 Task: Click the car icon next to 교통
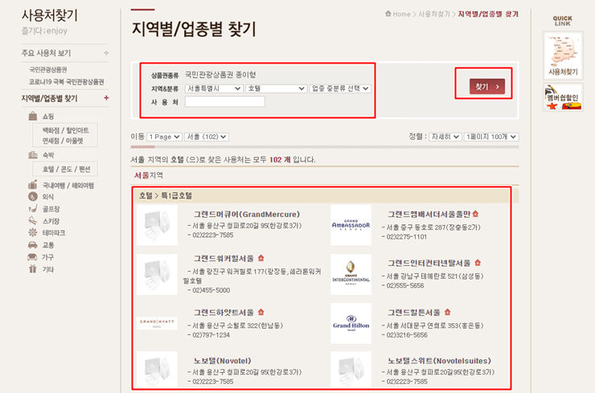[33, 244]
